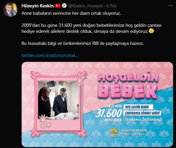The width and height of the screenshot is (176, 148).
Task: Click the HOŞGELDİN BEBEK title graphic
Action: [128, 85]
